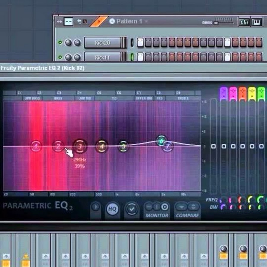Open the EQ options arrow button left of HQ
The width and height of the screenshot is (267, 267).
96,207
